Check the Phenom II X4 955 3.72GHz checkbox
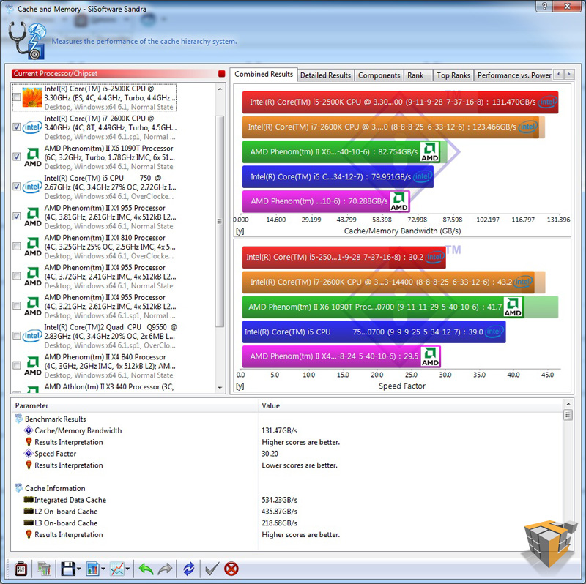Viewport: 586px width, 584px height. pyautogui.click(x=16, y=276)
